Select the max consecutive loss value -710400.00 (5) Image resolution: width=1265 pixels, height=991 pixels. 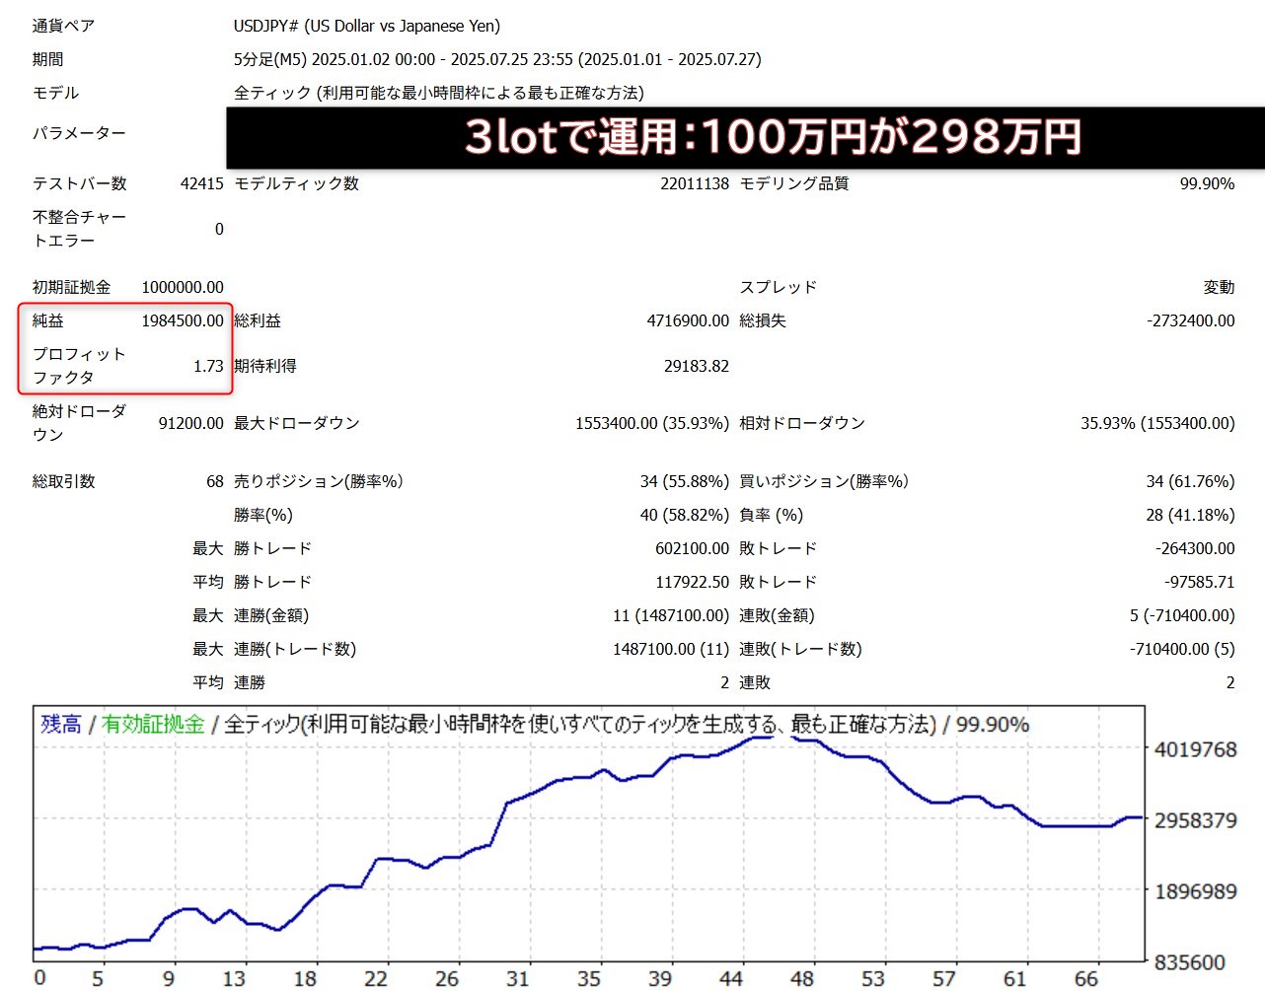pos(1182,649)
